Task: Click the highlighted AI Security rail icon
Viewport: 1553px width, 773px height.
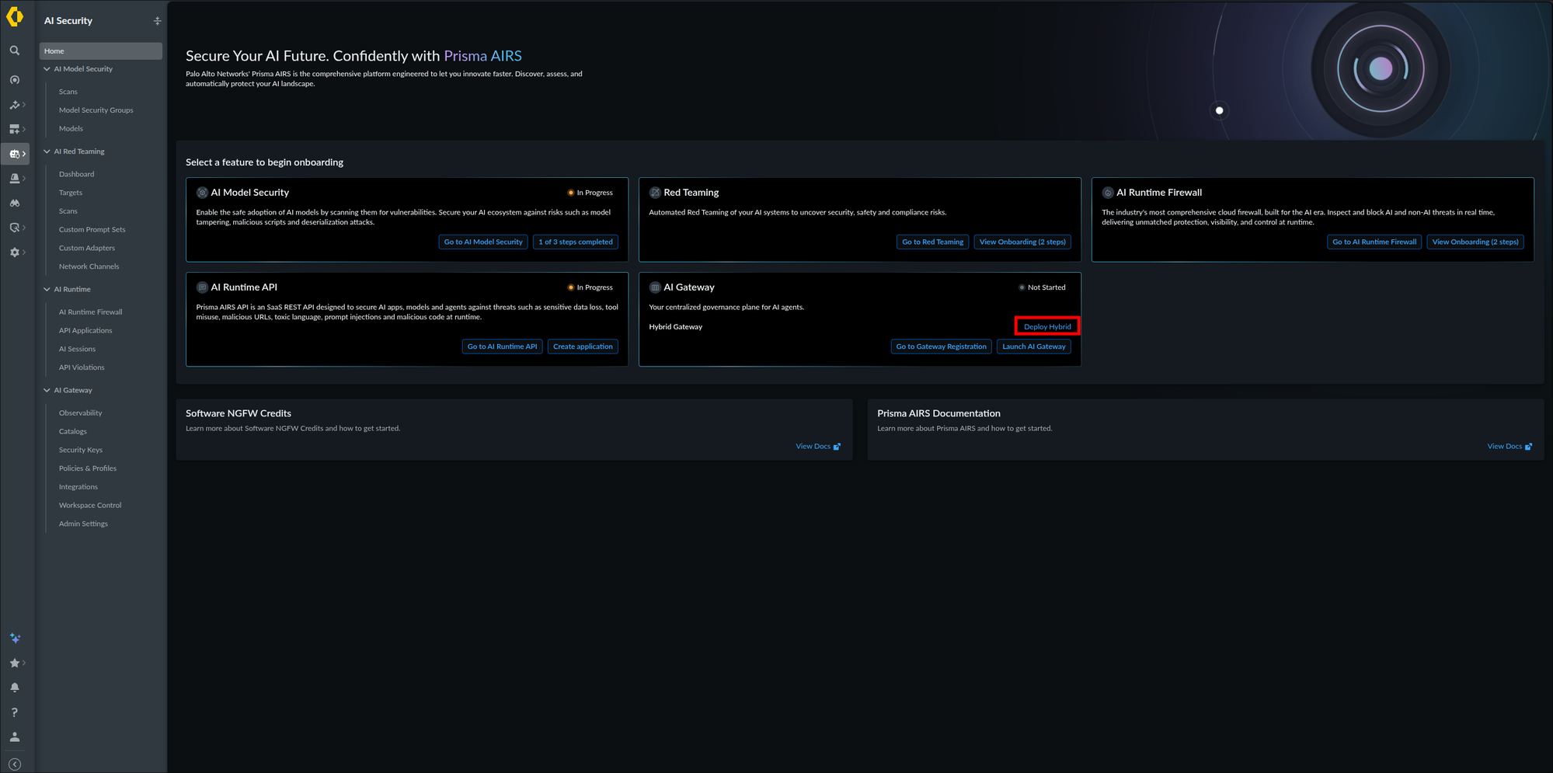Action: (x=15, y=154)
